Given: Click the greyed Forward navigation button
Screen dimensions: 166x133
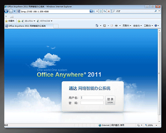Looking at the screenshot, I should pos(11,11).
